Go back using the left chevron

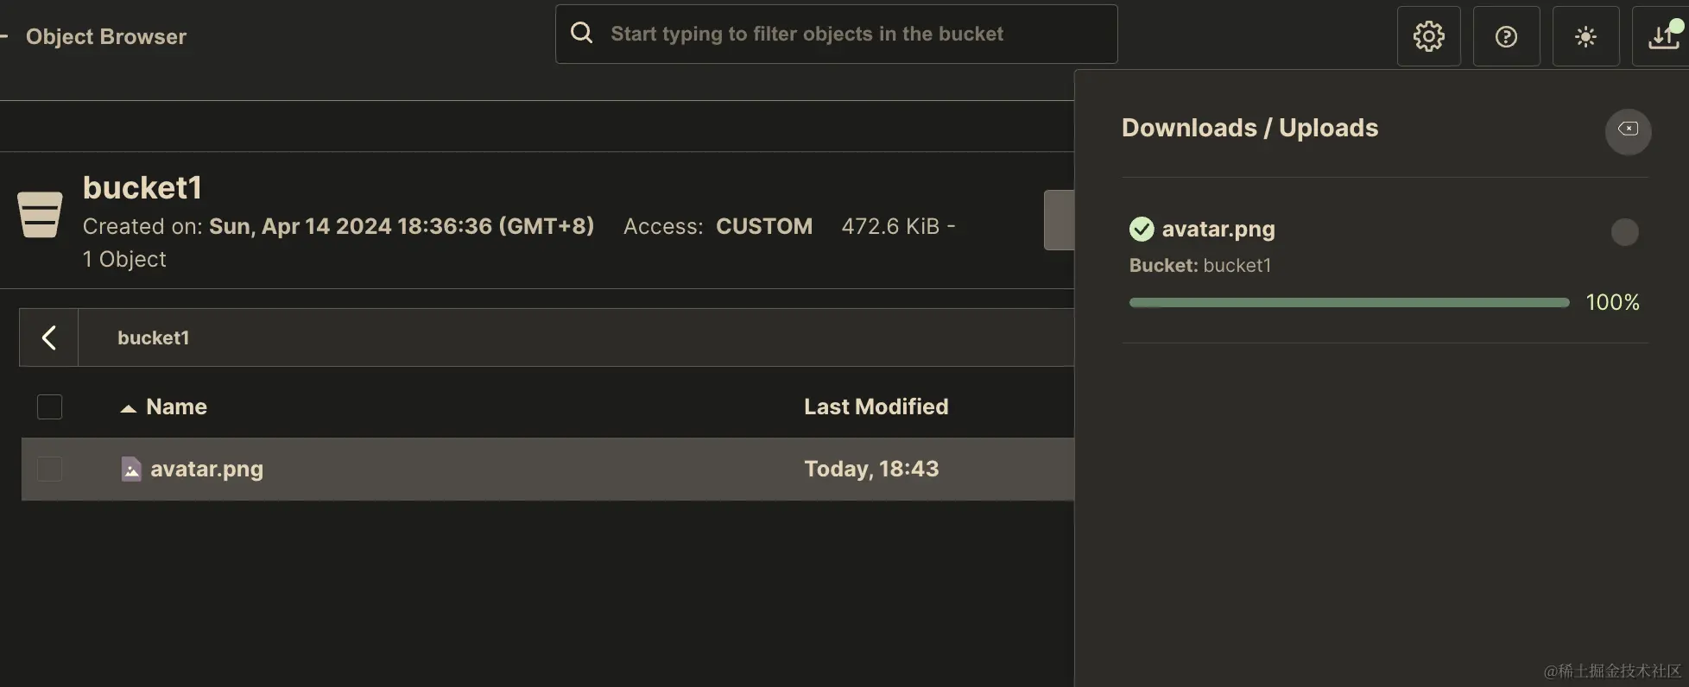click(49, 337)
